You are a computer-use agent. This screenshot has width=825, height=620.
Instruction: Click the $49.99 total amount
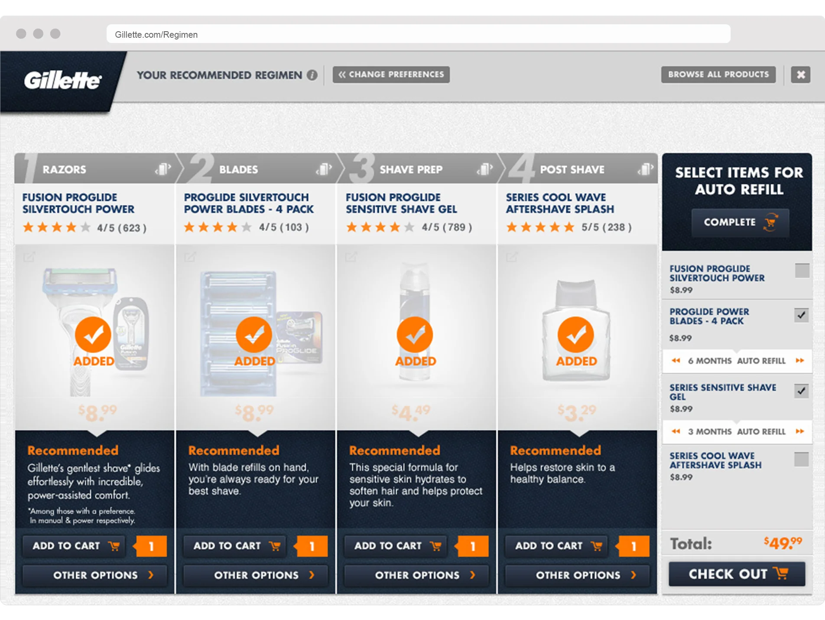[x=783, y=543]
